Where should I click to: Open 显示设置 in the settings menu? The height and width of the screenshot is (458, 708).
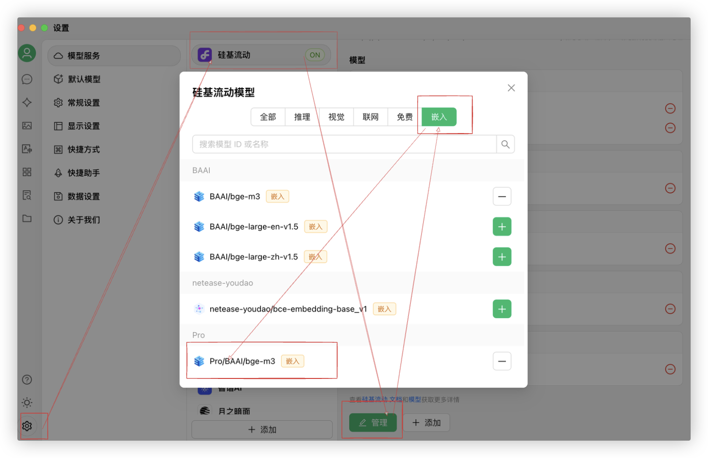(x=83, y=126)
